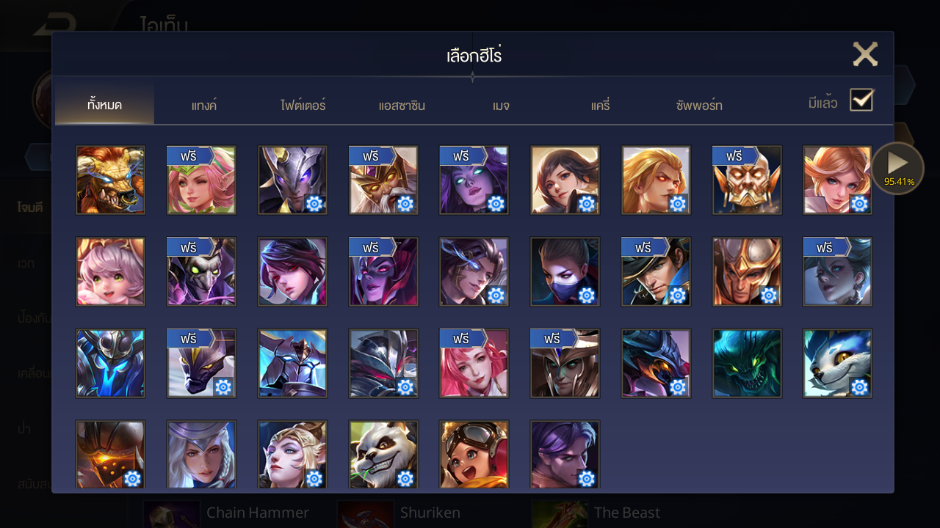Select the pink-haired cat-eared girl hero

point(110,272)
